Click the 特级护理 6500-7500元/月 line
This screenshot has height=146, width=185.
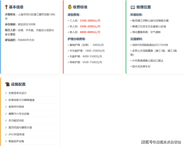coord(85,62)
